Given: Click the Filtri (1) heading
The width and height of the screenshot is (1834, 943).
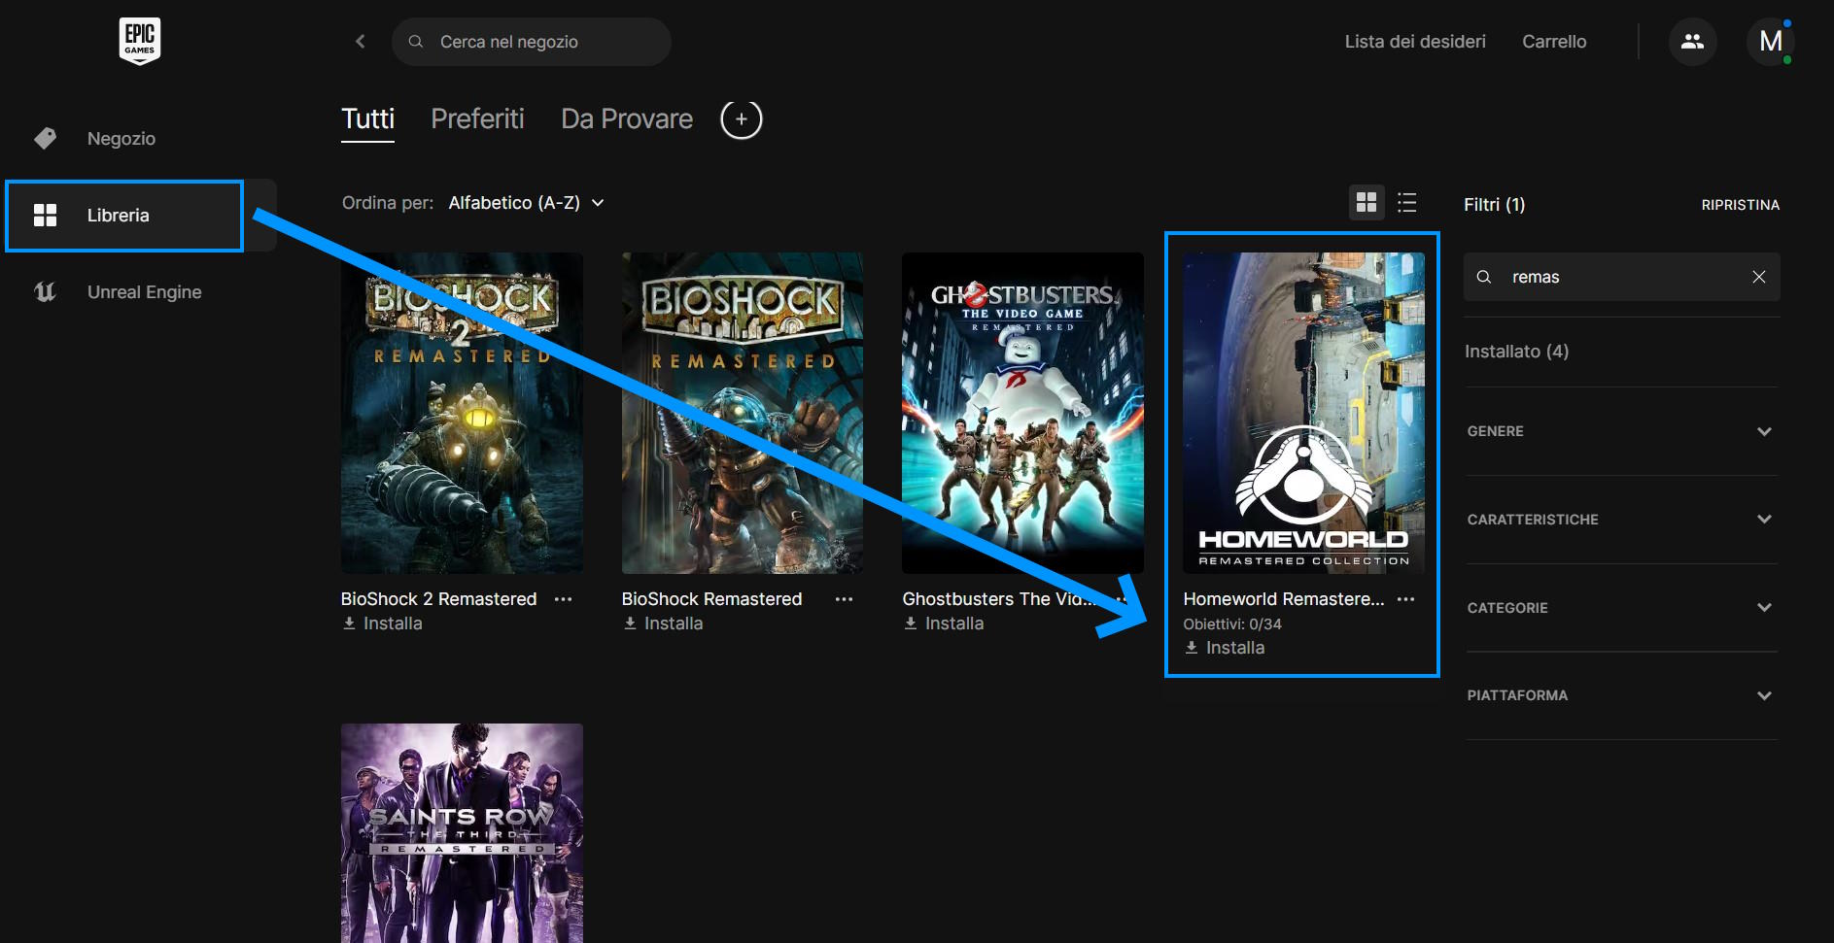Looking at the screenshot, I should [1495, 205].
